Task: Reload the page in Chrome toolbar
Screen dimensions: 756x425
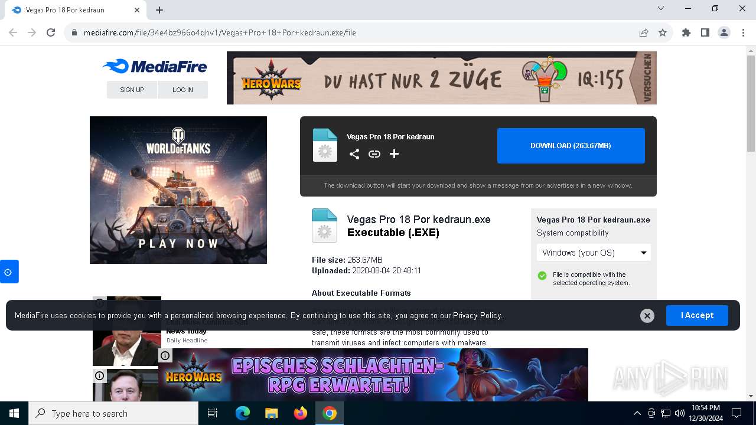Action: (x=51, y=32)
